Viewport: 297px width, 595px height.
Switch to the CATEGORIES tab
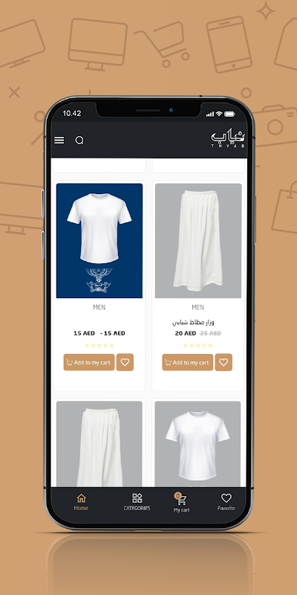137,503
